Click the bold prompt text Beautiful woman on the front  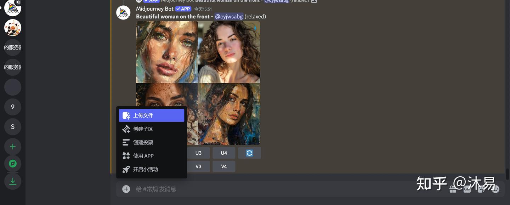173,17
